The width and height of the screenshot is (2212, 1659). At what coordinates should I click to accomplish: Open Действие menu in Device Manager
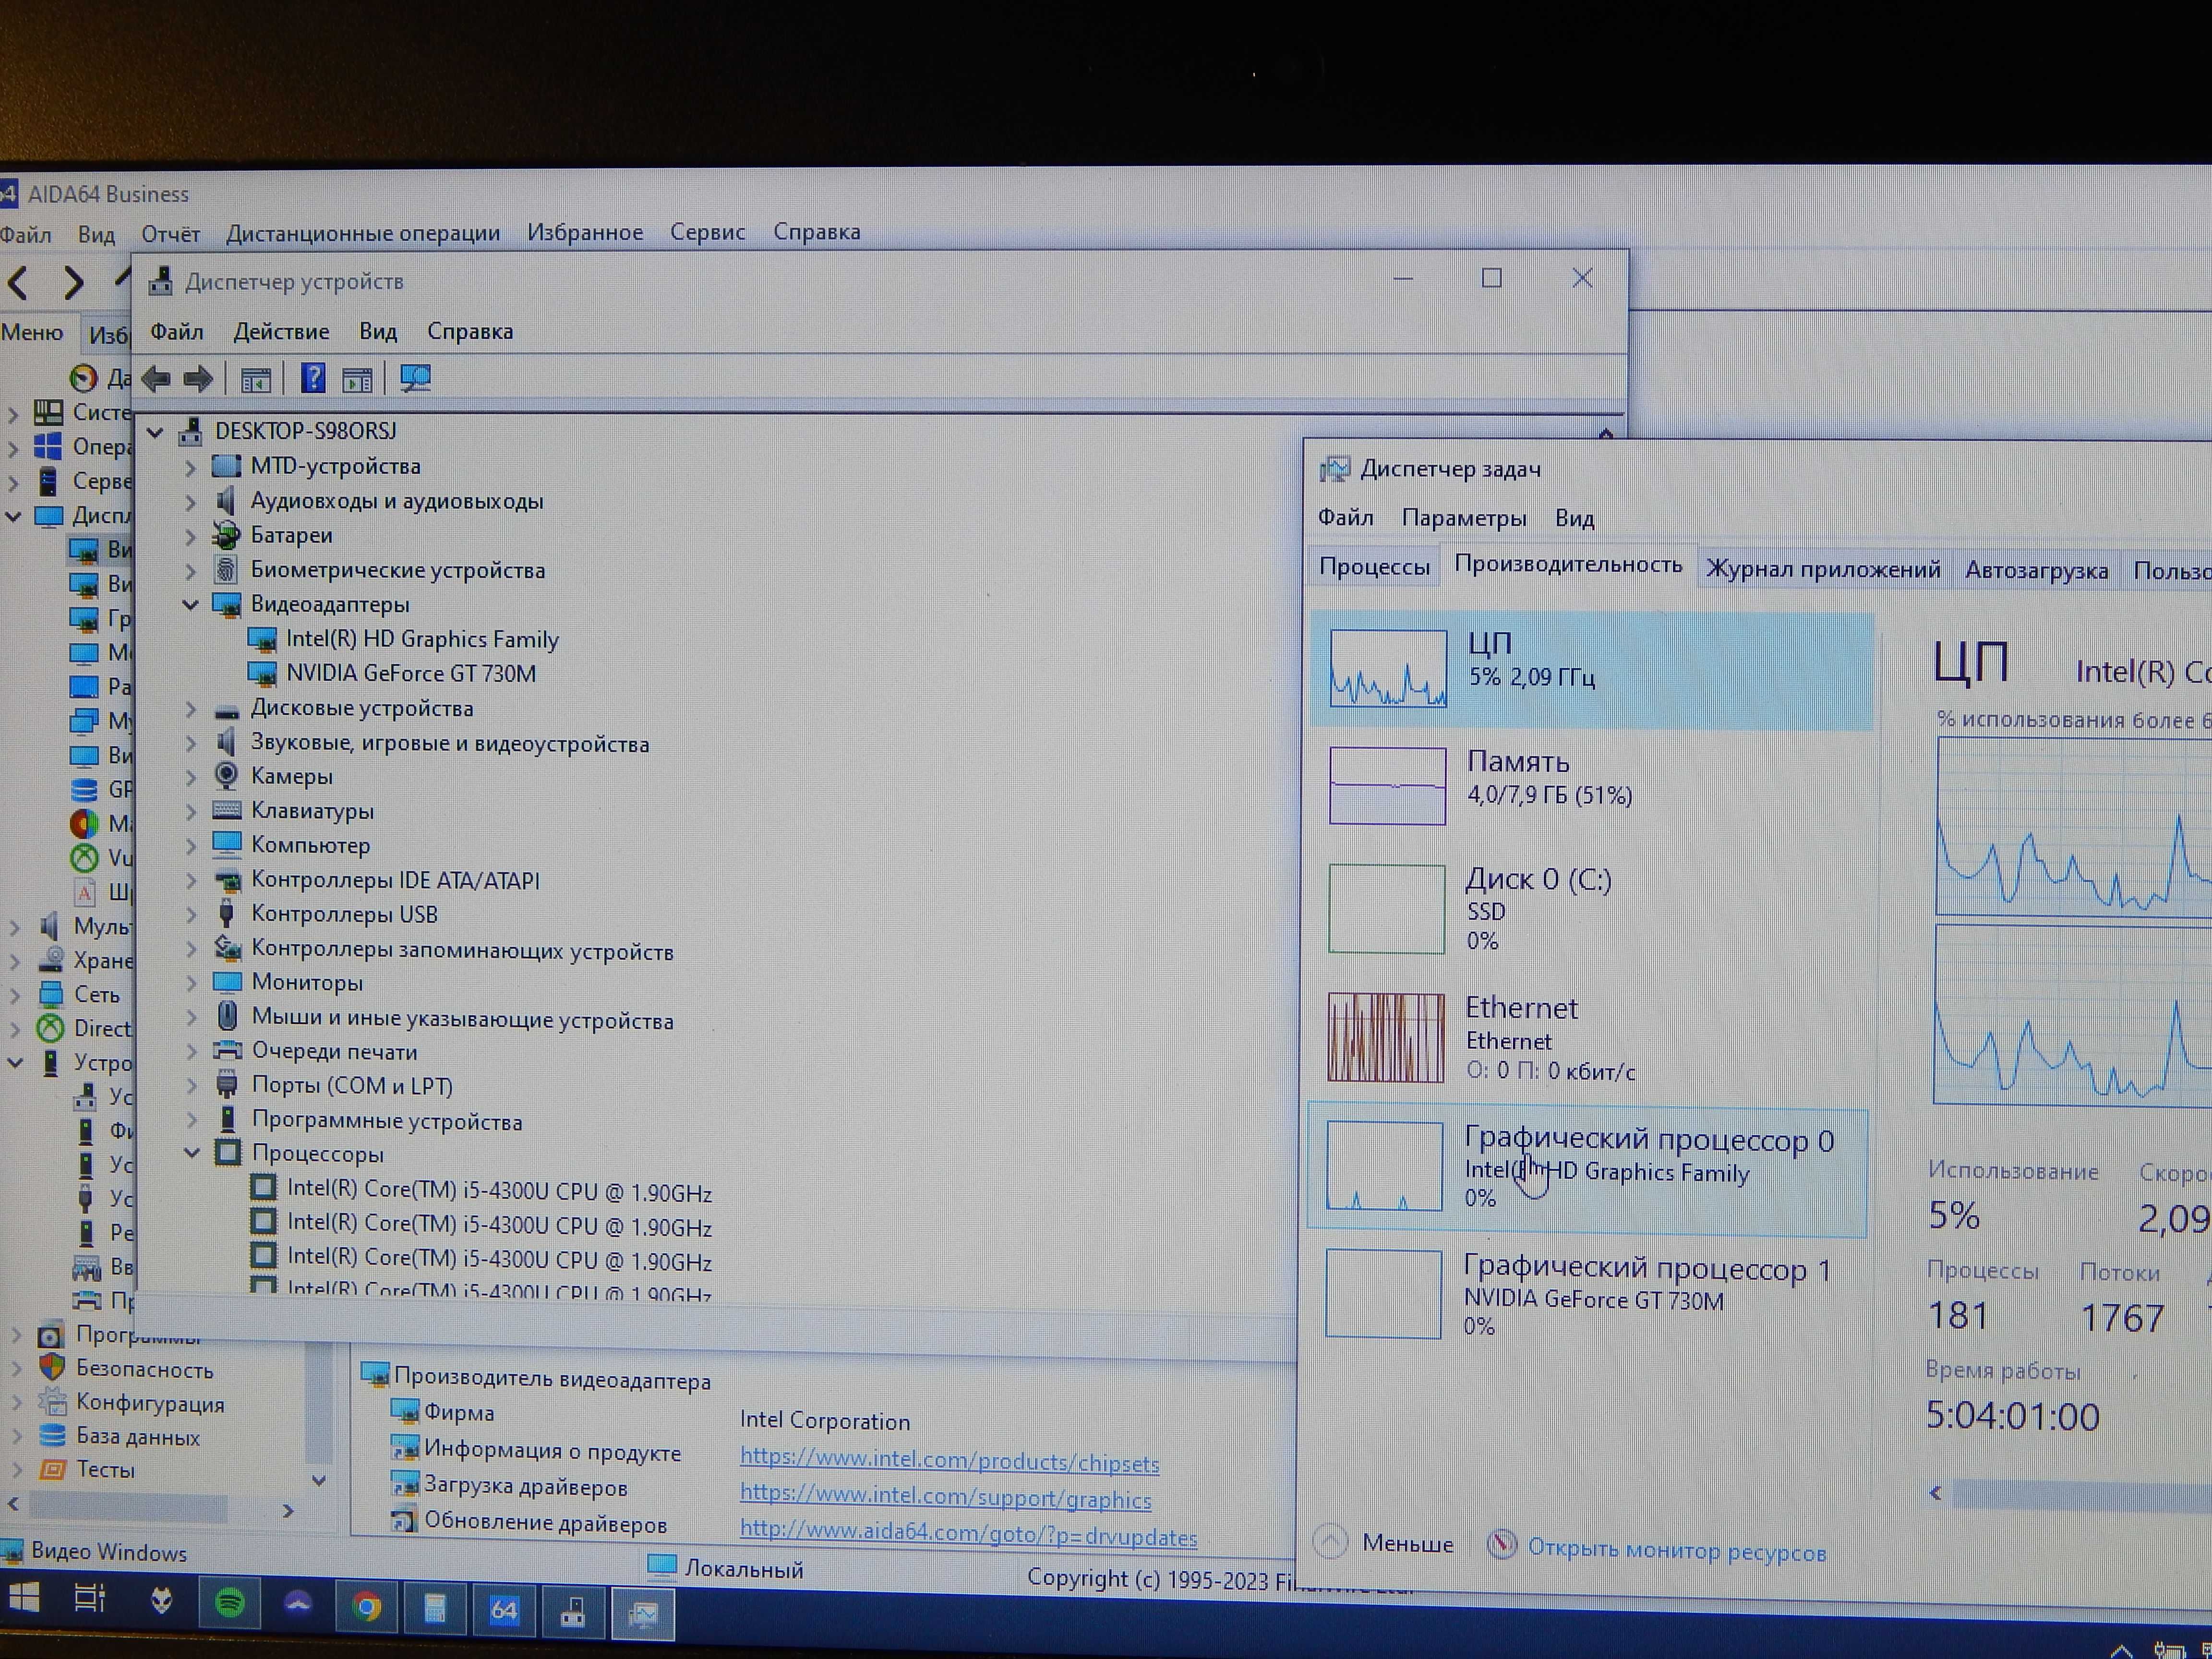(x=281, y=331)
